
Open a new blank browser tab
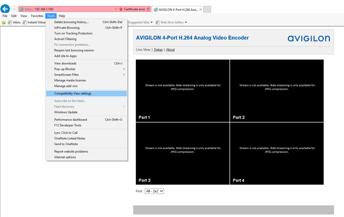click(207, 10)
